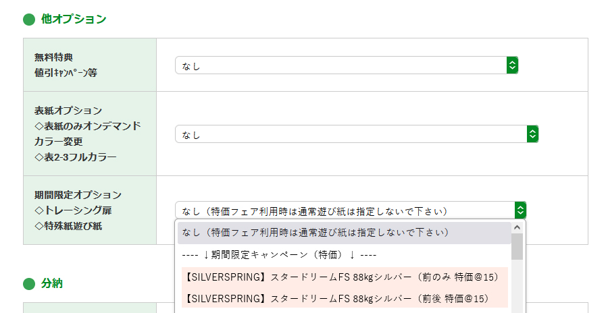Screen dimensions: 608x313
Task: Click green arrow icon on 期間限定オプション select
Action: pyautogui.click(x=520, y=210)
